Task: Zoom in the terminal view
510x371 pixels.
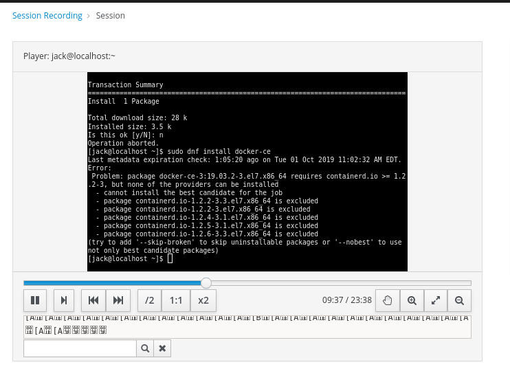Action: click(412, 300)
